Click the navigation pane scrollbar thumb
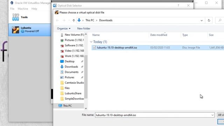Image resolution: width=224 pixels, height=126 pixels. [x=86, y=77]
